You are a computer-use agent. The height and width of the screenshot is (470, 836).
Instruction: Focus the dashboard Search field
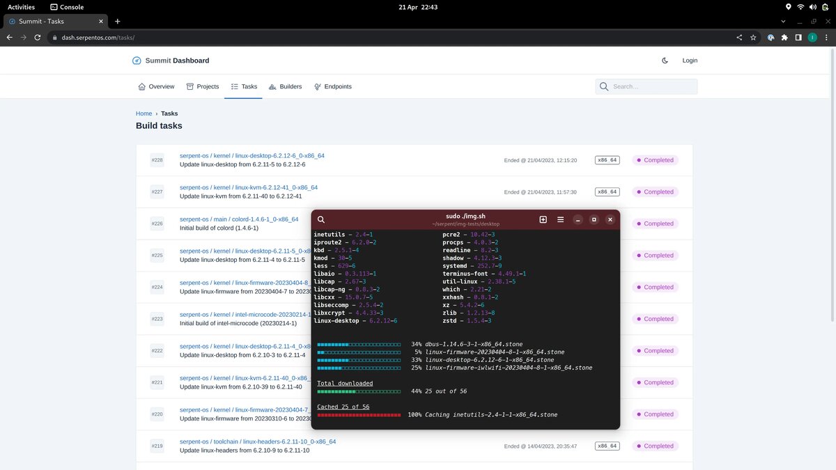pos(647,86)
